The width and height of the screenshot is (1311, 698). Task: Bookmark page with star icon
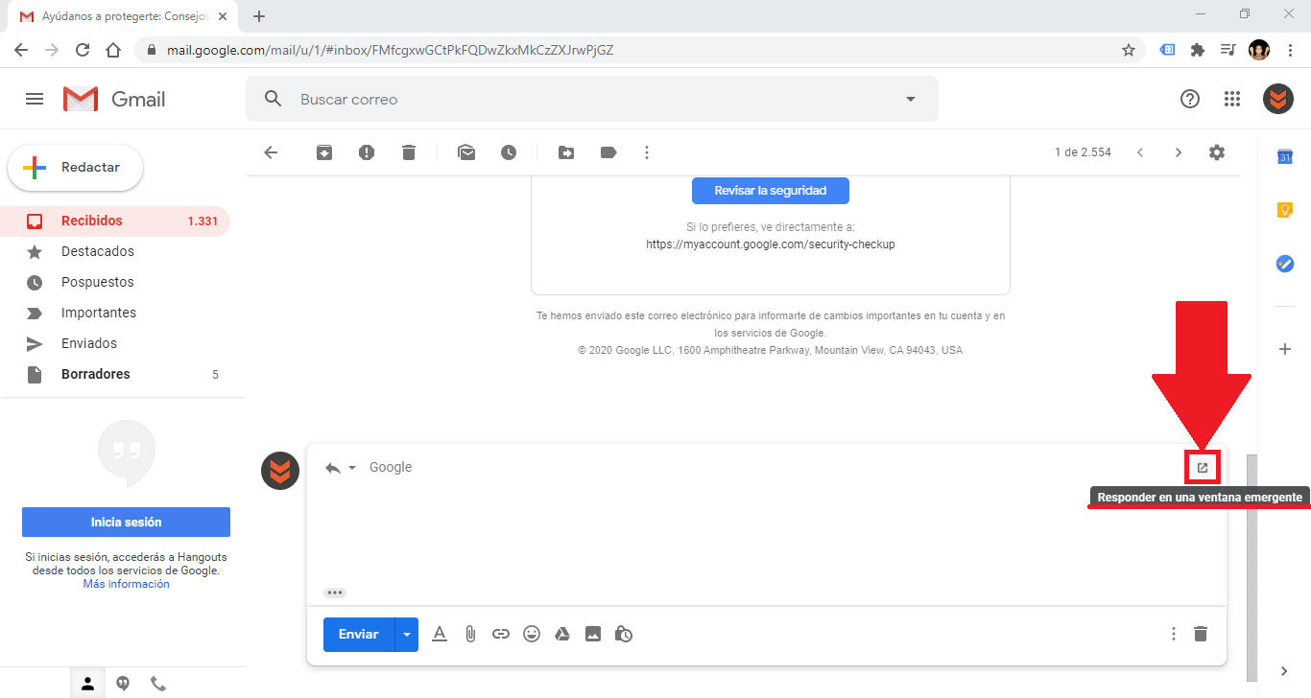1129,50
